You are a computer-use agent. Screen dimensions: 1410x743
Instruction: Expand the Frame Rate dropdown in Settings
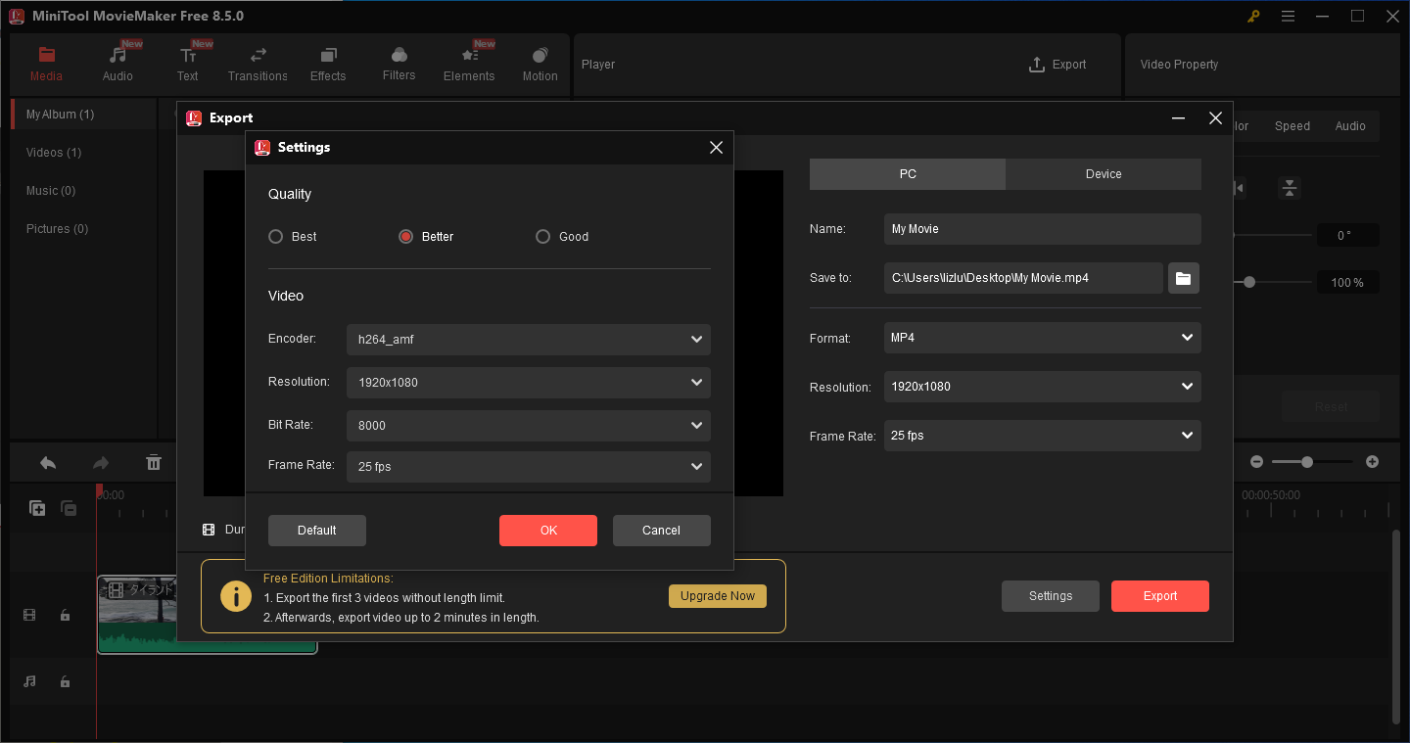coord(528,467)
